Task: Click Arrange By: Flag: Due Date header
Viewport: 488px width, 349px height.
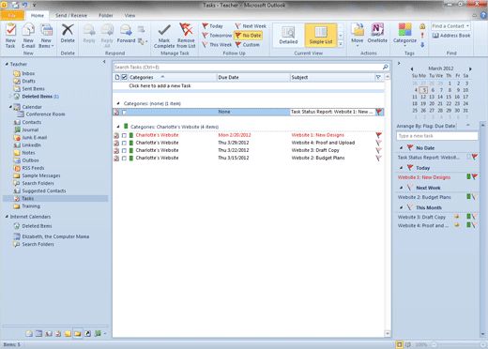Action: tap(426, 126)
